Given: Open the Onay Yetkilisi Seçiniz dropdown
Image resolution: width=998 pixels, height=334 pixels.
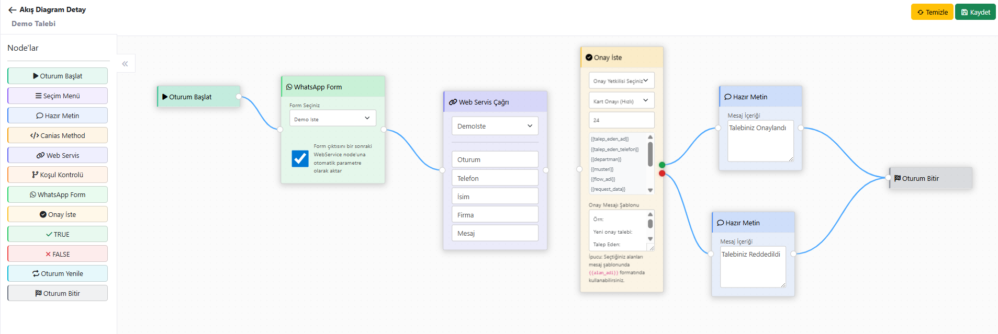Looking at the screenshot, I should tap(621, 80).
